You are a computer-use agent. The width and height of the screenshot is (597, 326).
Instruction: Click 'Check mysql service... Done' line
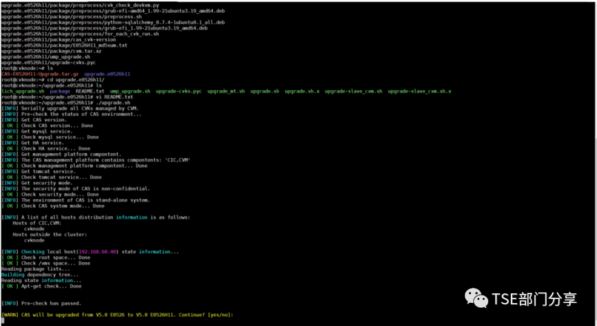(50, 137)
